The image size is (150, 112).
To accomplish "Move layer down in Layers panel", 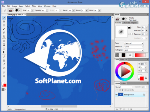I will pos(121,109).
